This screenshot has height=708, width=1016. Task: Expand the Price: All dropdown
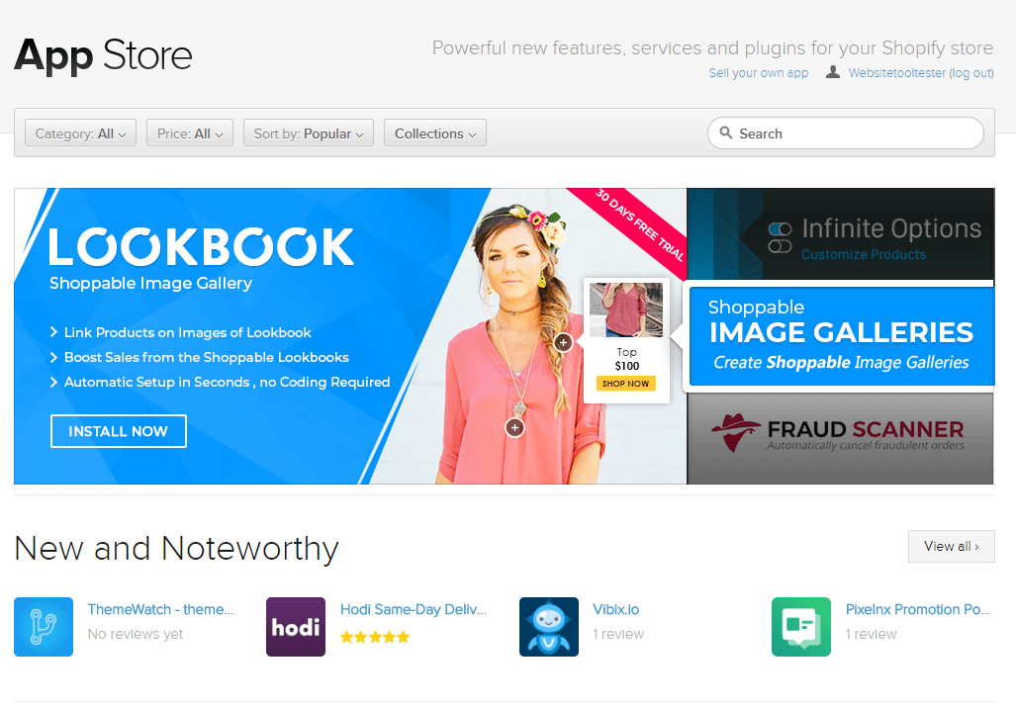(x=190, y=133)
